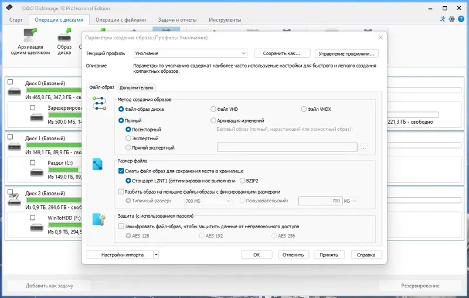469x298 pixels.
Task: Click the Диск 0 green usage bar
Action: pyautogui.click(x=54, y=90)
